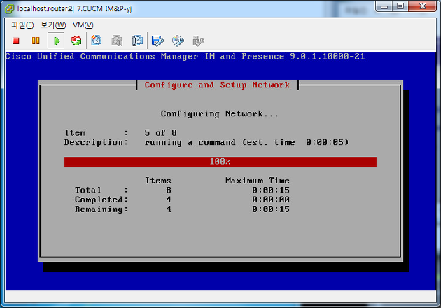Click the '5 of 8' item value
This screenshot has width=441, height=308.
(x=160, y=132)
